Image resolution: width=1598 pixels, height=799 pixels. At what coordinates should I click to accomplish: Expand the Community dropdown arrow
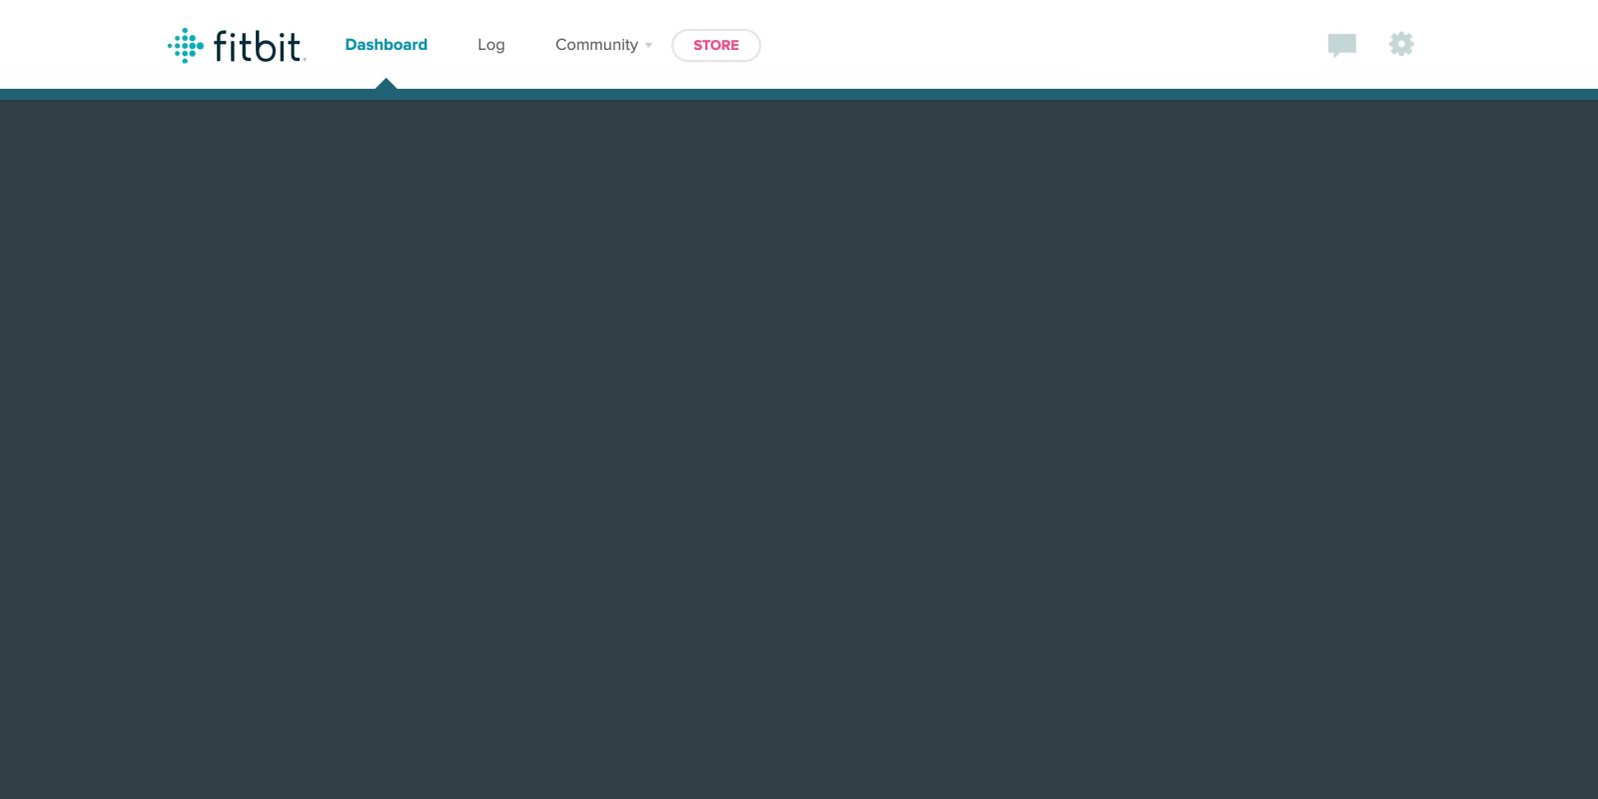[x=648, y=45]
